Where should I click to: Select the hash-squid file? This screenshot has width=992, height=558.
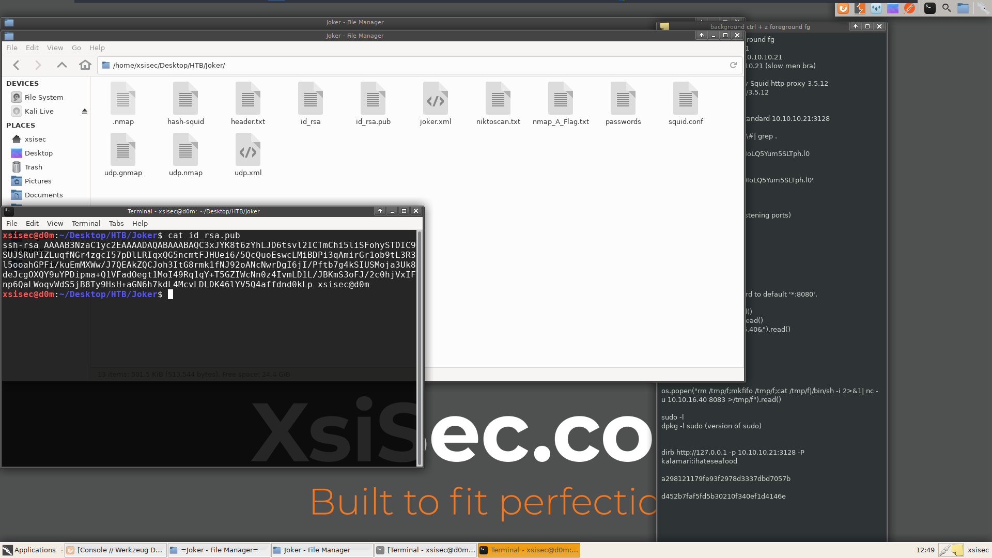point(185,103)
